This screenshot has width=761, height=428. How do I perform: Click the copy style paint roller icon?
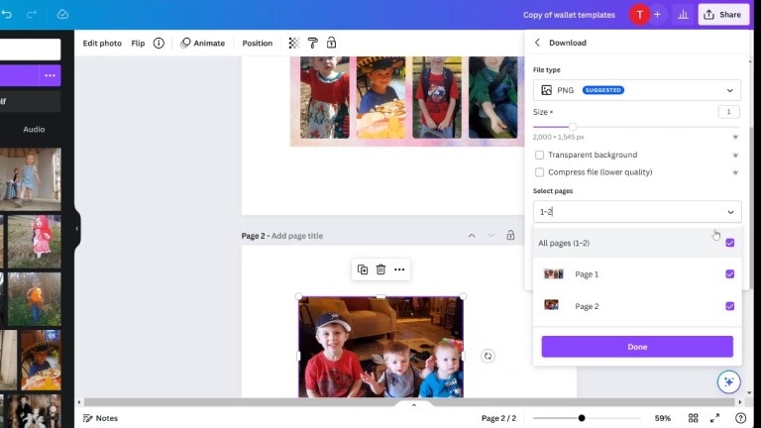click(x=312, y=44)
